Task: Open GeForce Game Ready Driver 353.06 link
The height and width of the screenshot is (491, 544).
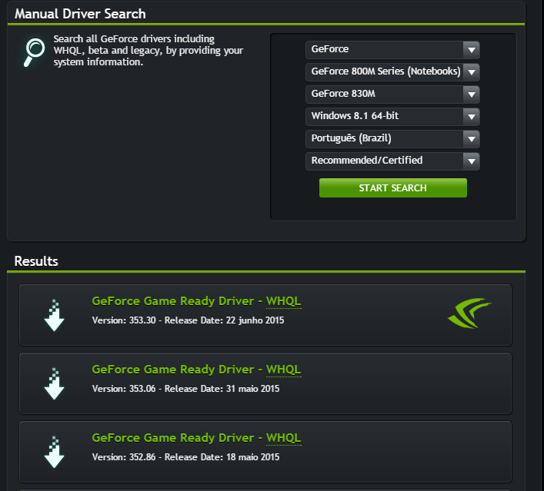Action: [x=173, y=370]
